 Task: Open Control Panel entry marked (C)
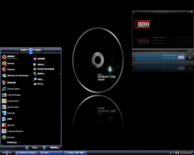(x=39, y=64)
